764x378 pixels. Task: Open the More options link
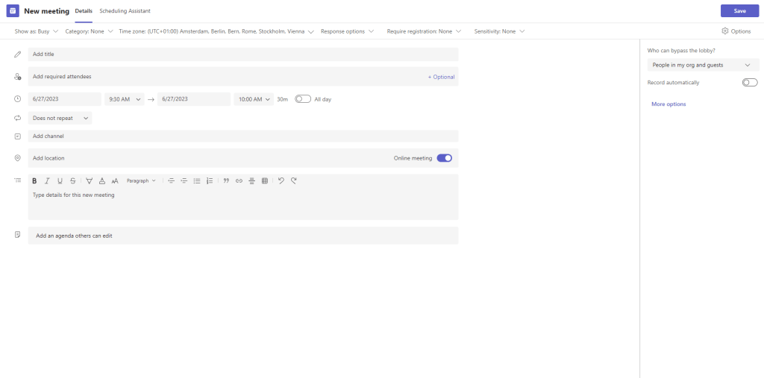coord(668,104)
